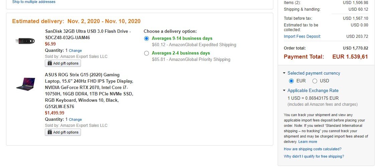Change quantity of ASUS ROG laptop
The image size is (377, 168).
[x=75, y=119]
